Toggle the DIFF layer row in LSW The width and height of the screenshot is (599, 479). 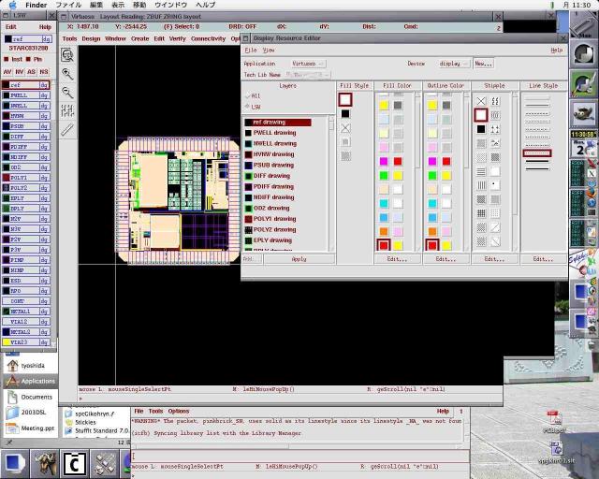click(27, 137)
